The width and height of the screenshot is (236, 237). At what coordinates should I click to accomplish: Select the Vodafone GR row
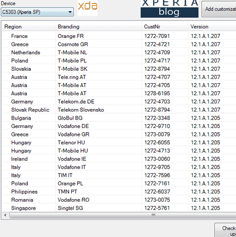119,134
